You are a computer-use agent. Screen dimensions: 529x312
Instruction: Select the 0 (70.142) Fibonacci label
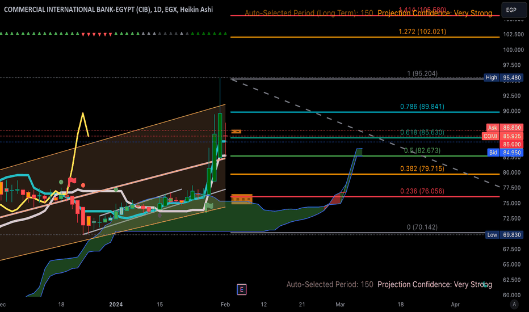(x=422, y=227)
